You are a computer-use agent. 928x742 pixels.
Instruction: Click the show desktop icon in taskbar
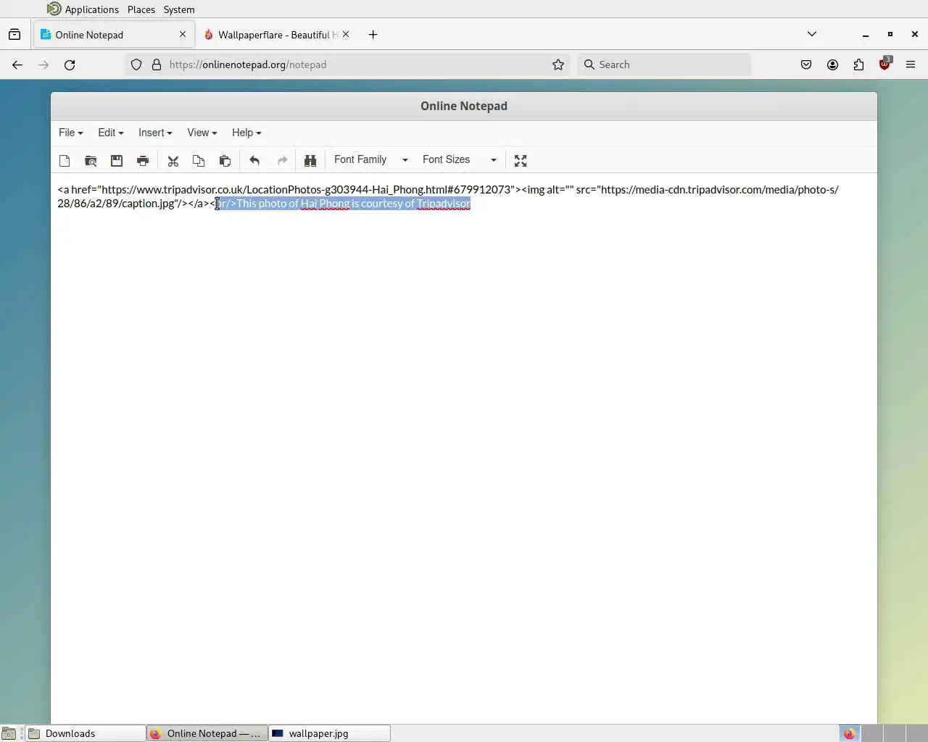(9, 733)
